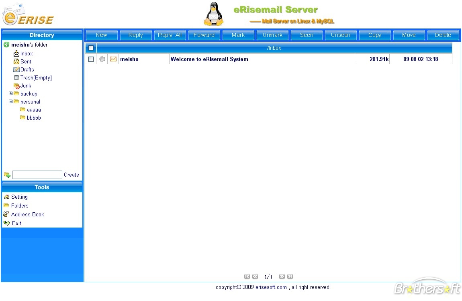Screen dimensions: 462x301
Task: Click the Delete button
Action: coord(443,35)
